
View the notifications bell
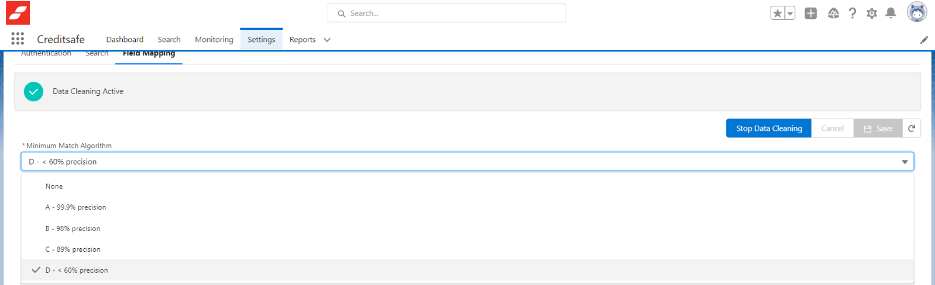point(891,13)
